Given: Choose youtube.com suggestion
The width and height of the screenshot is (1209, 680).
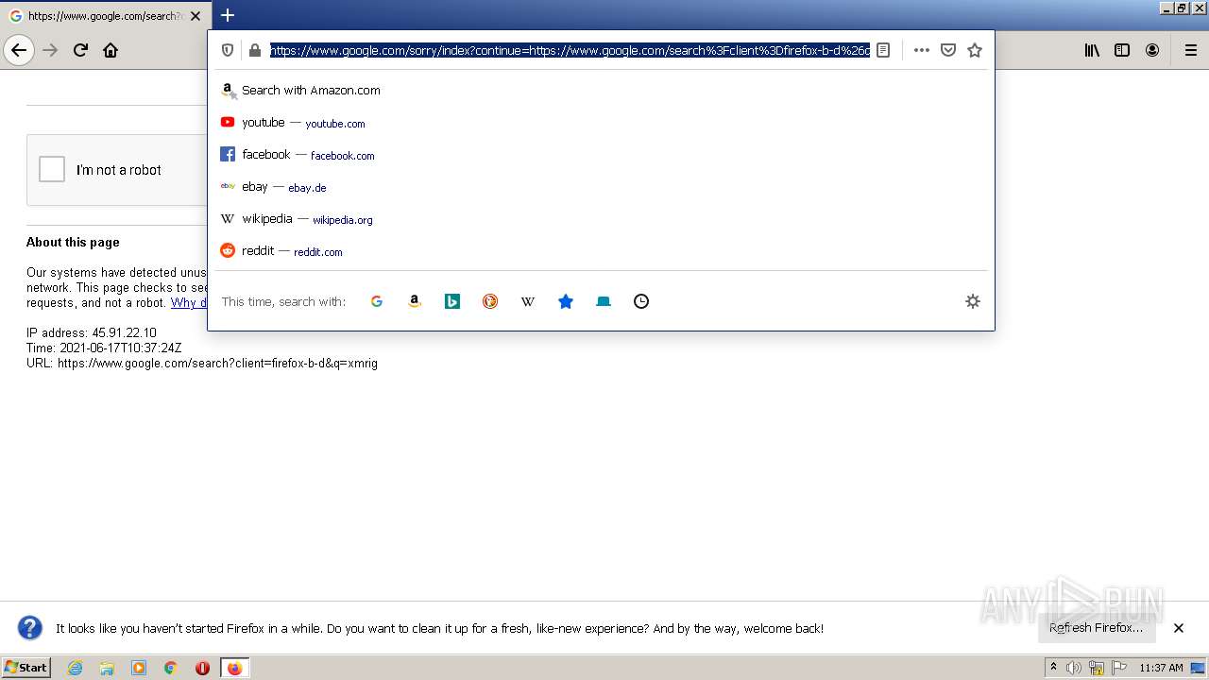Looking at the screenshot, I should (x=601, y=123).
